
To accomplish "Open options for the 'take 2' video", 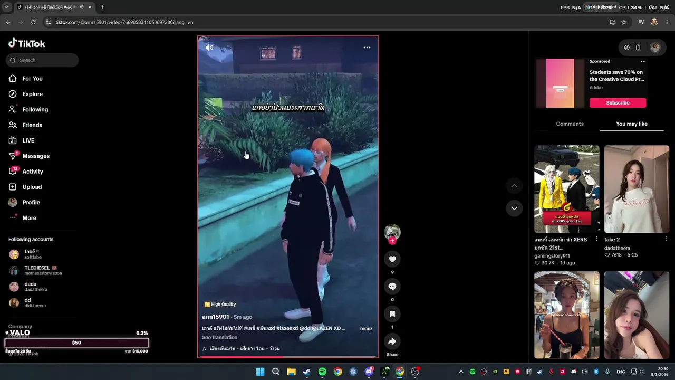I will [x=667, y=239].
